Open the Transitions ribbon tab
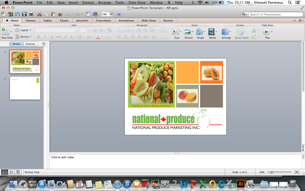Screen dimensions: 305x191 click(x=103, y=21)
